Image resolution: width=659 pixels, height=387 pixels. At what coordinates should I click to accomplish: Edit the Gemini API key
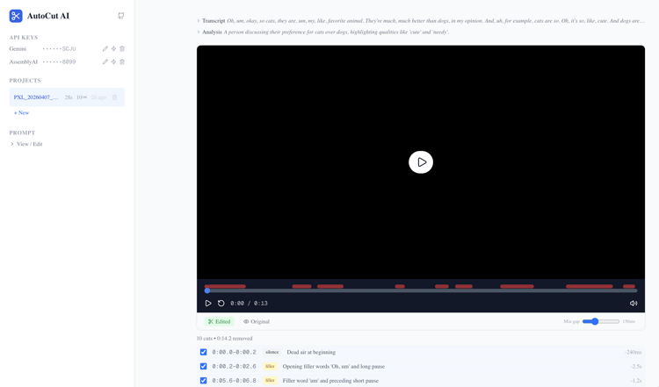click(x=105, y=49)
